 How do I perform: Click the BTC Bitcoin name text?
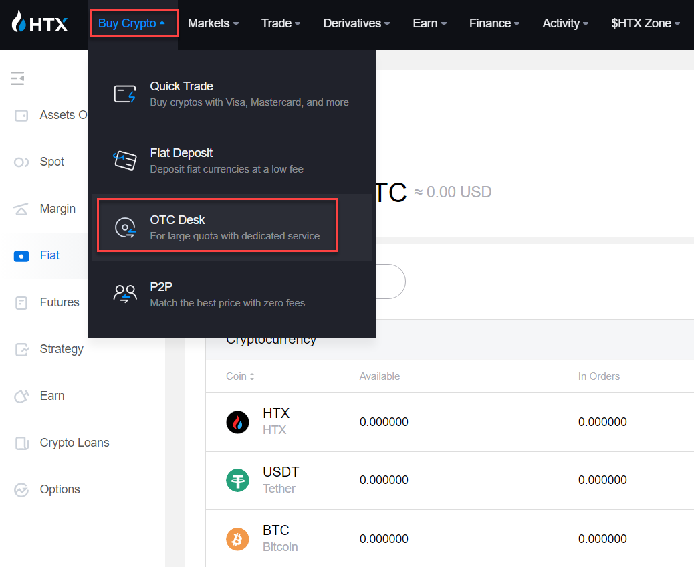point(280,539)
